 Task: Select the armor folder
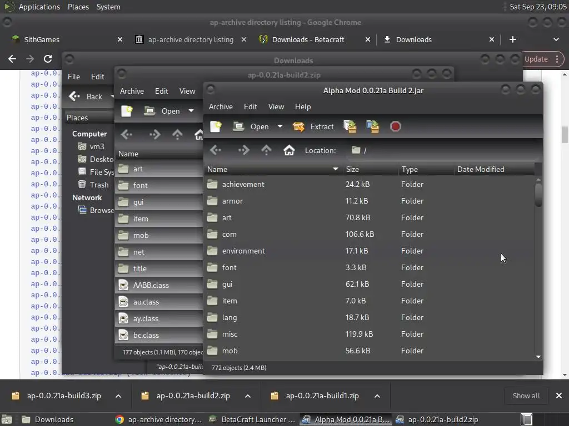(370, 201)
